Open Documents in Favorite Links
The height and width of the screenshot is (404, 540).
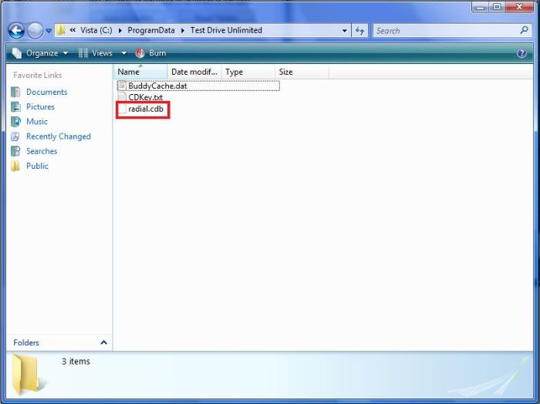tap(46, 92)
